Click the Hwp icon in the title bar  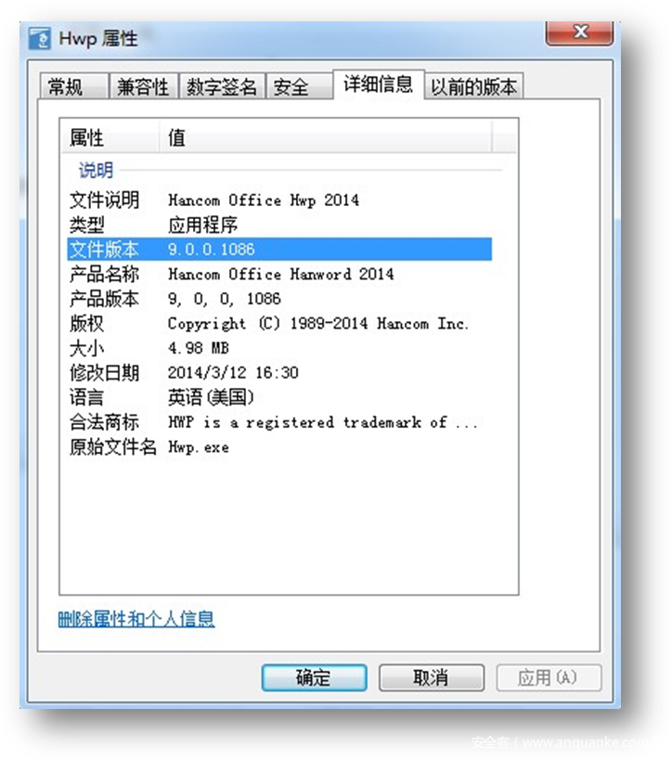39,38
